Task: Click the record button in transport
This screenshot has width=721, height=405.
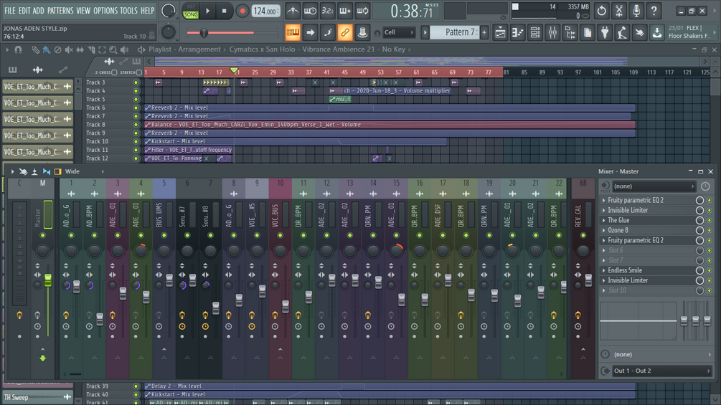Action: [x=242, y=11]
